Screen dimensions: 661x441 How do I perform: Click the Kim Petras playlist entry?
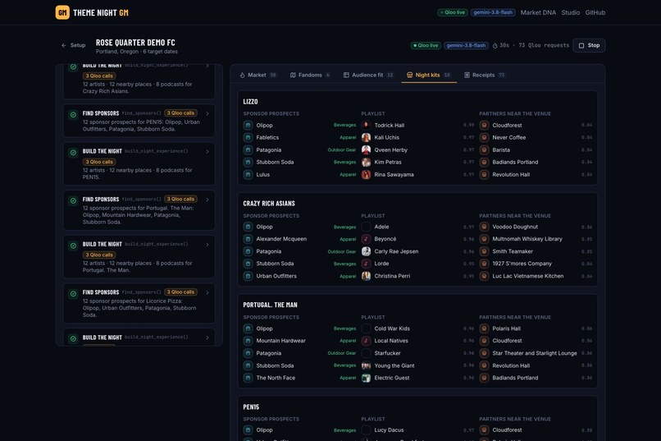coord(417,162)
